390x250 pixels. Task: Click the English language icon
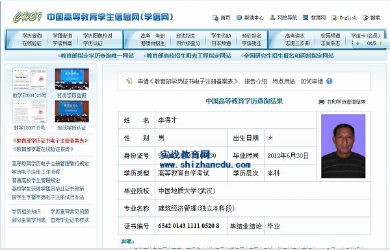(334, 17)
